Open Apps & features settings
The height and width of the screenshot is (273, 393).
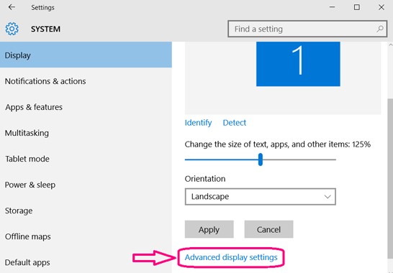[86, 107]
